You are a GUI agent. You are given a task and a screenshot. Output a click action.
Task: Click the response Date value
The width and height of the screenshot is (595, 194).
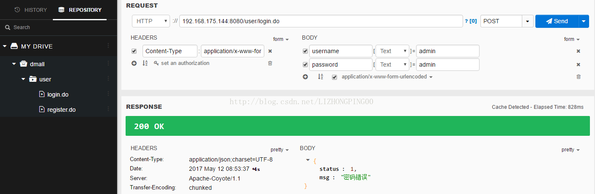pyautogui.click(x=219, y=169)
